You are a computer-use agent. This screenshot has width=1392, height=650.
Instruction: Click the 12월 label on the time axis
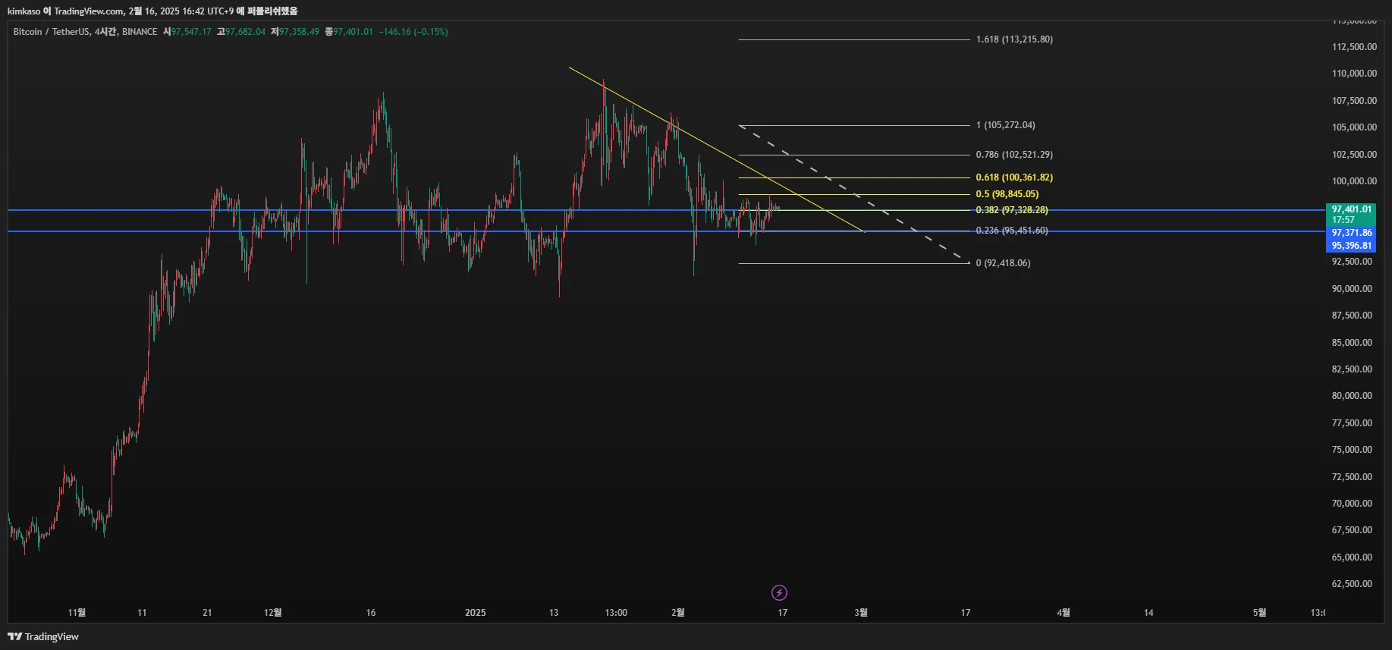coord(272,613)
